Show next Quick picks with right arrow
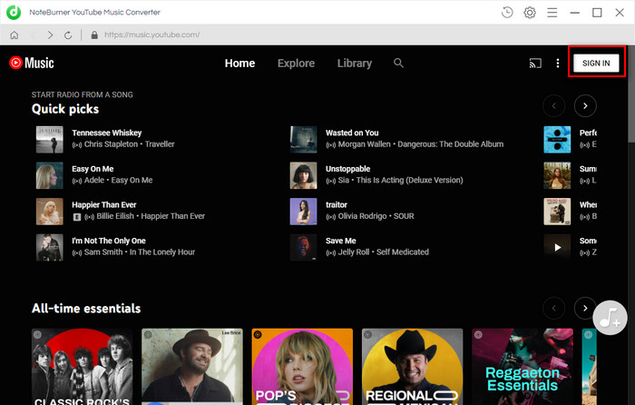This screenshot has width=635, height=405. pos(585,106)
